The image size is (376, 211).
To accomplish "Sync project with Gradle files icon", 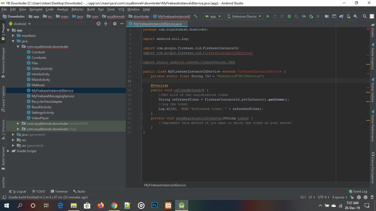I will [x=341, y=16].
